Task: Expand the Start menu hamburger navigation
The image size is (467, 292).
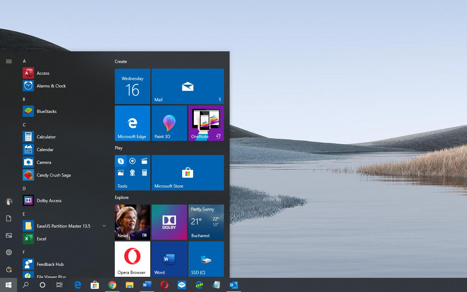Action: [9, 62]
